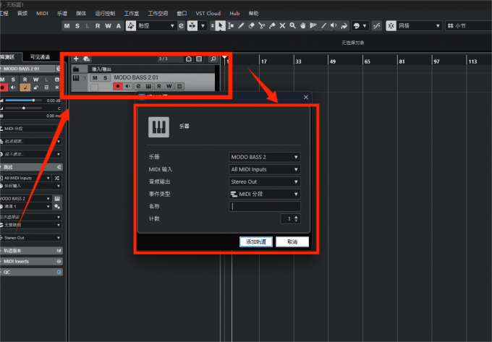The width and height of the screenshot is (492, 342).
Task: Open 音频输出 Stereo Out dropdown in dialog
Action: 265,181
